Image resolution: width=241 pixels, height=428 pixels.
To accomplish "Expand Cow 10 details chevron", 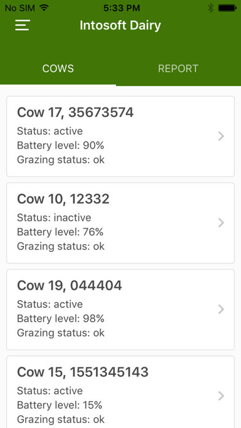I will [x=221, y=223].
